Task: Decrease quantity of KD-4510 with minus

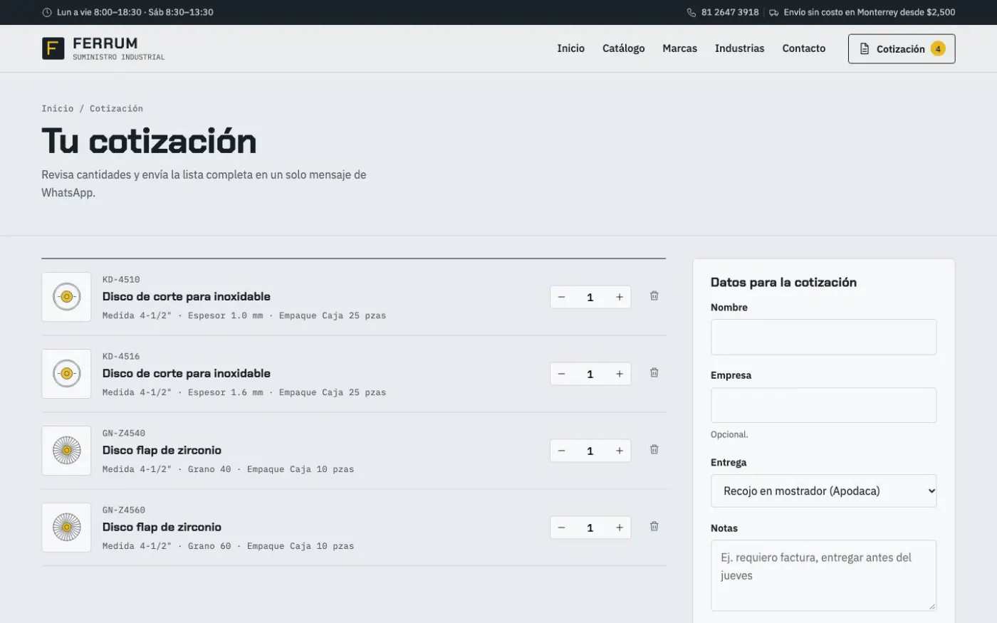Action: 562,297
